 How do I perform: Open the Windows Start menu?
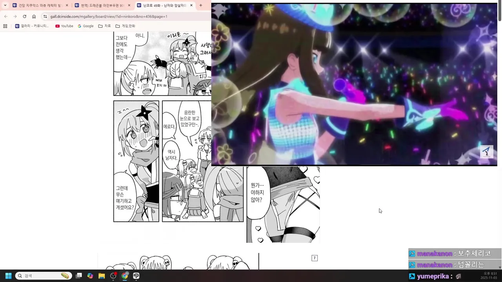click(x=8, y=276)
